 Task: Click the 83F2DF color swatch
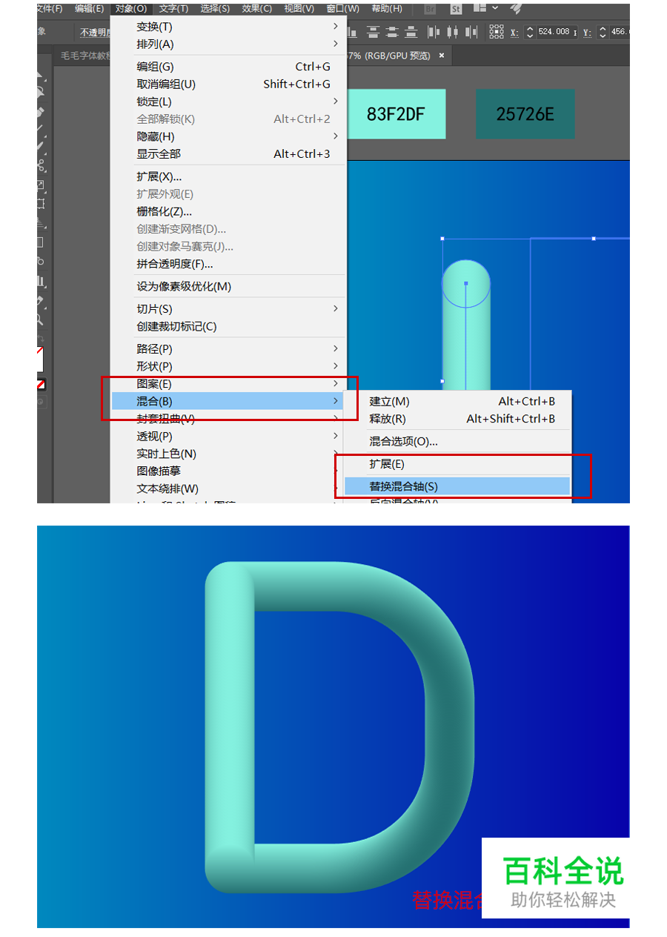coord(397,113)
